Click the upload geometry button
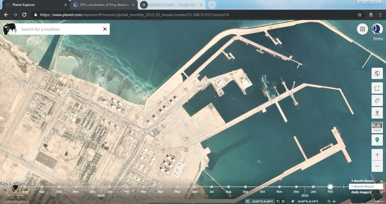Viewport: 386px width, 204px height. 377,113
